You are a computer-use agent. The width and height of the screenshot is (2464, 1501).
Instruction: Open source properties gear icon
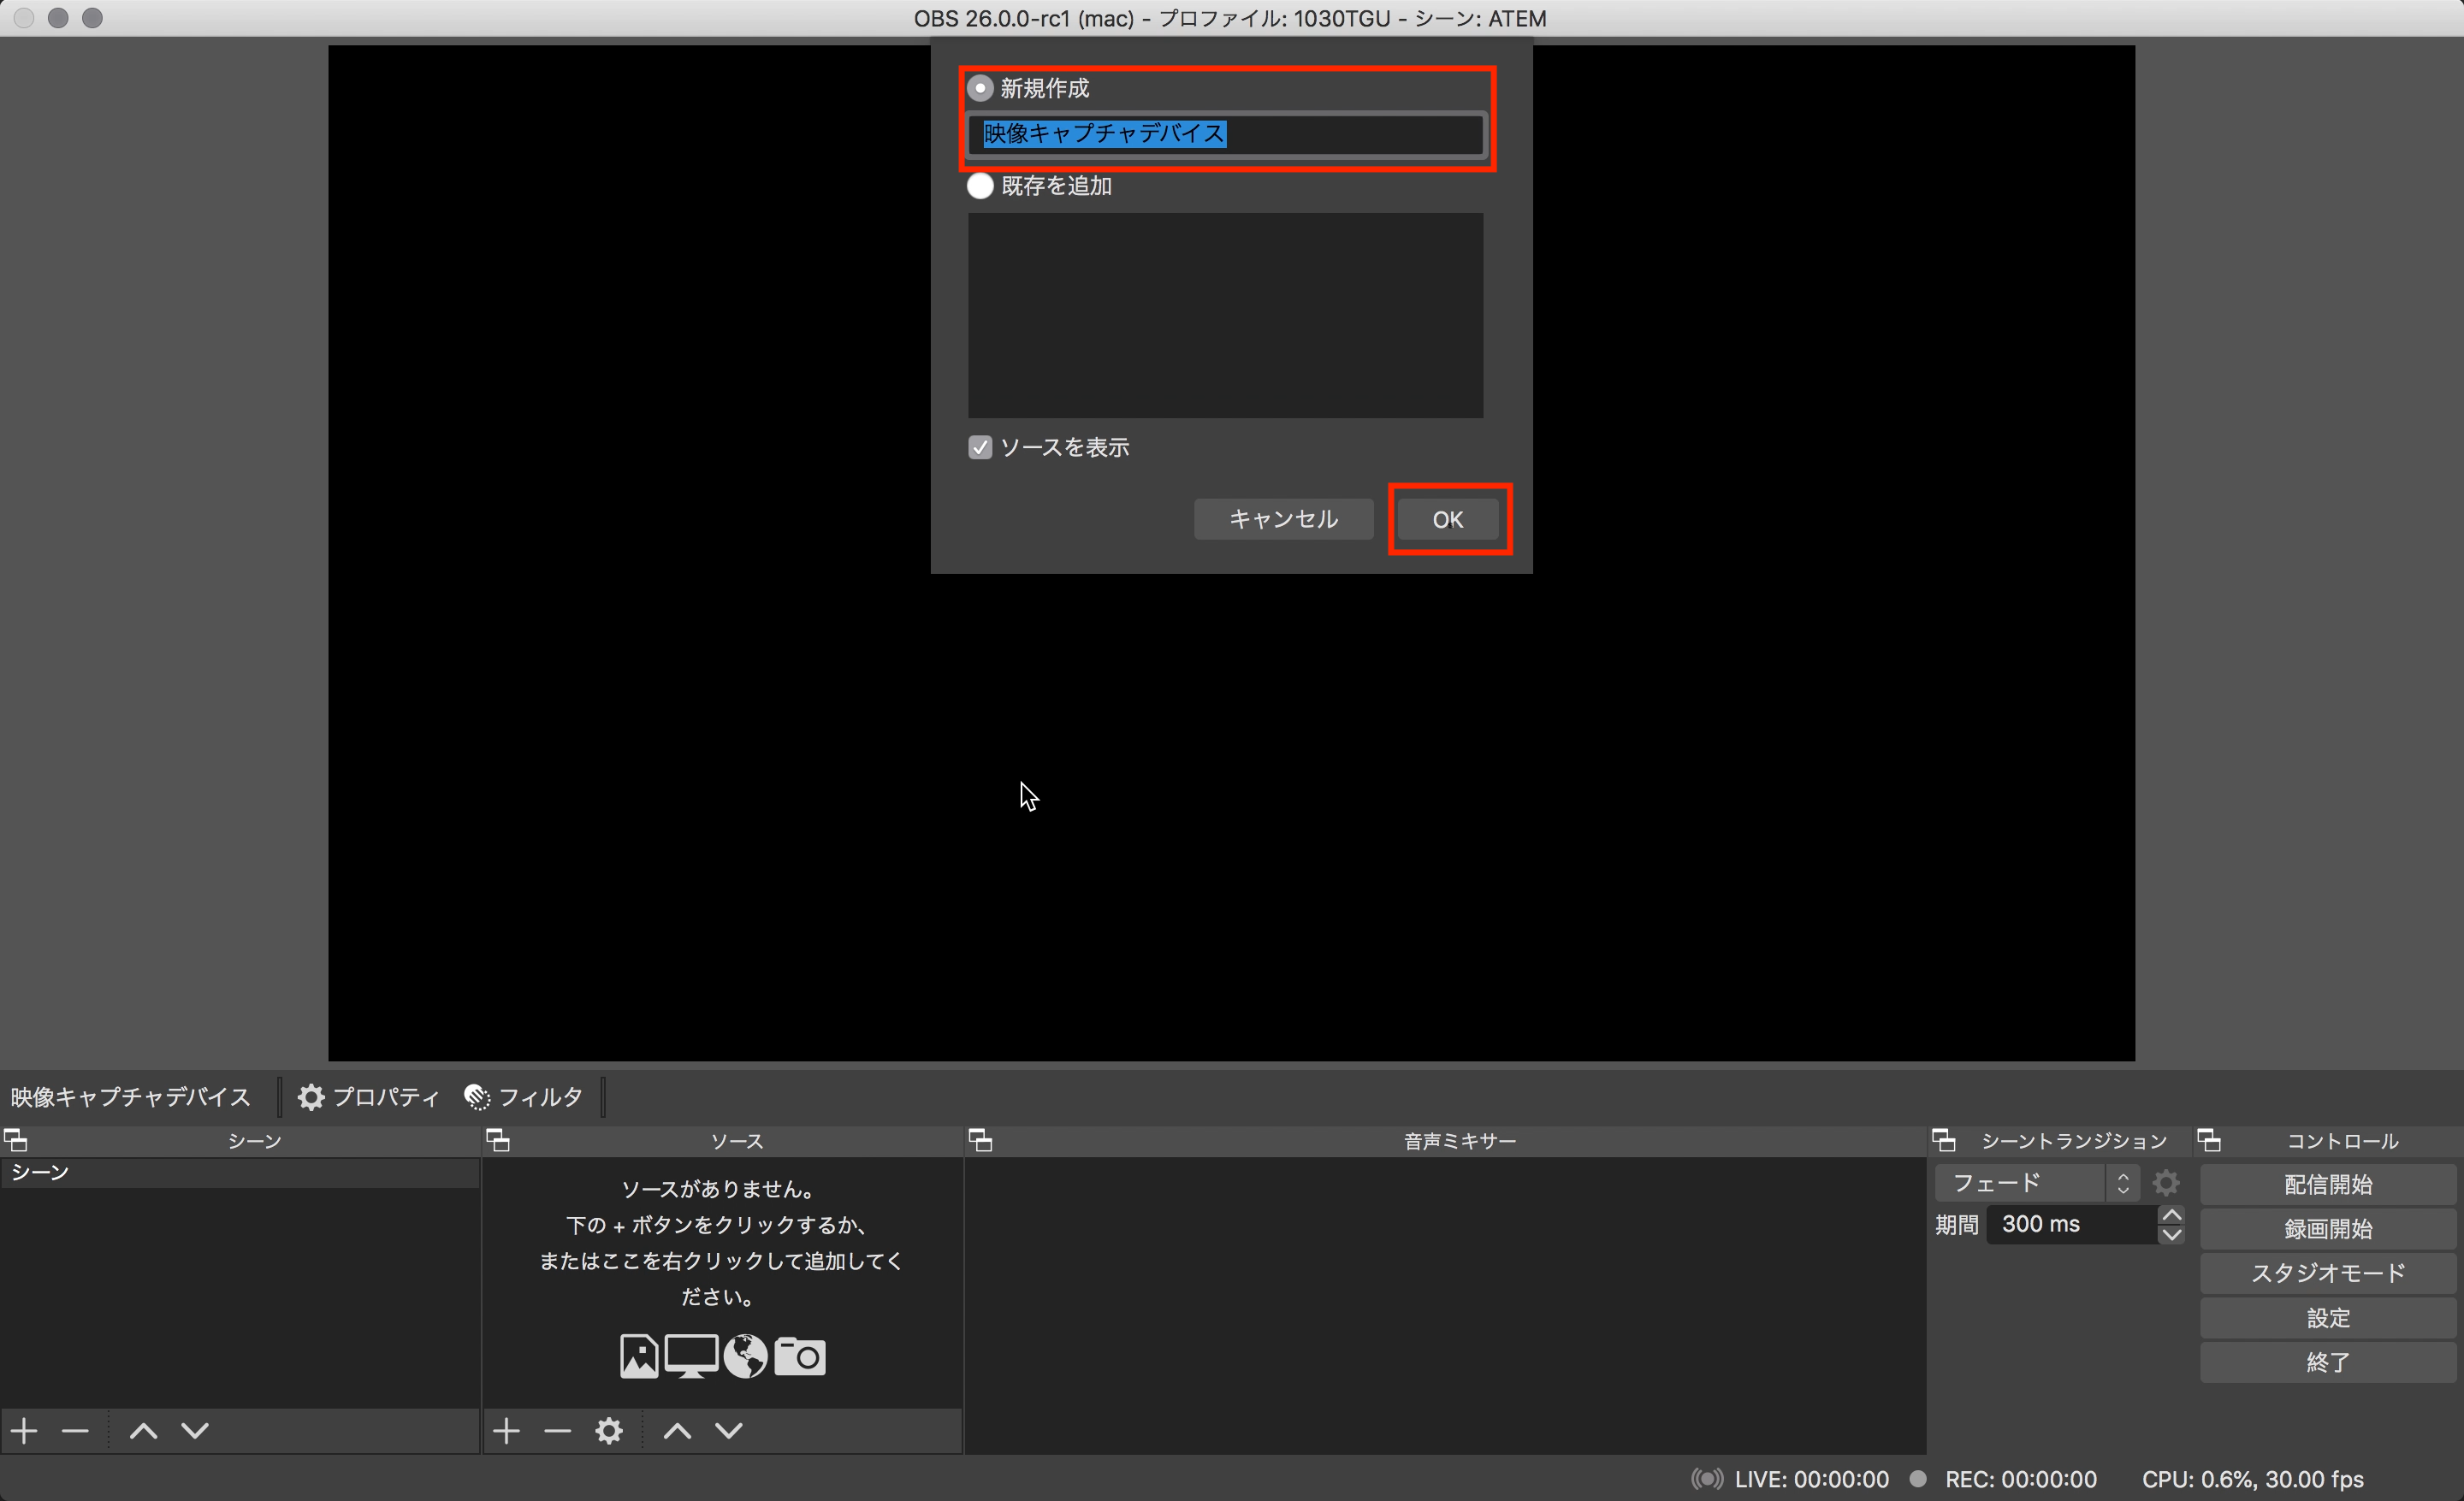[609, 1430]
